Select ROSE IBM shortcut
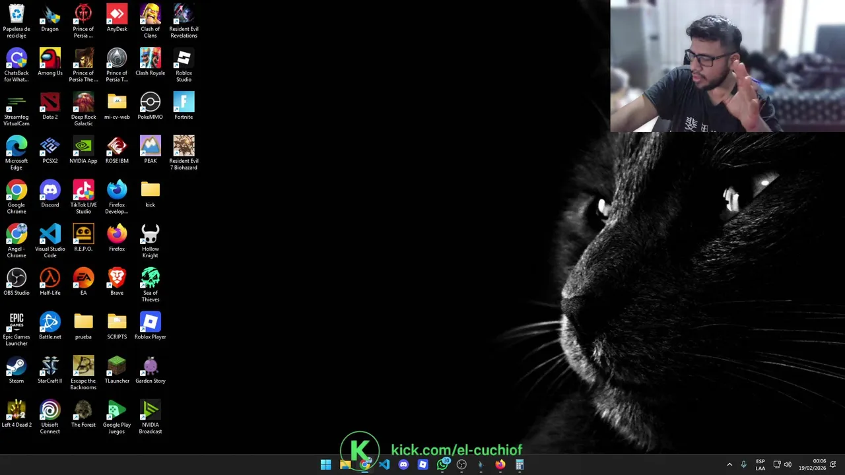 coord(117,150)
